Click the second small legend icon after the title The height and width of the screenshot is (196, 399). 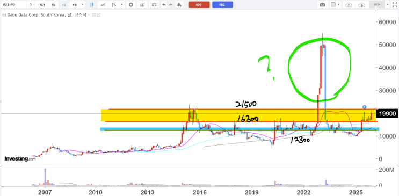click(x=98, y=15)
